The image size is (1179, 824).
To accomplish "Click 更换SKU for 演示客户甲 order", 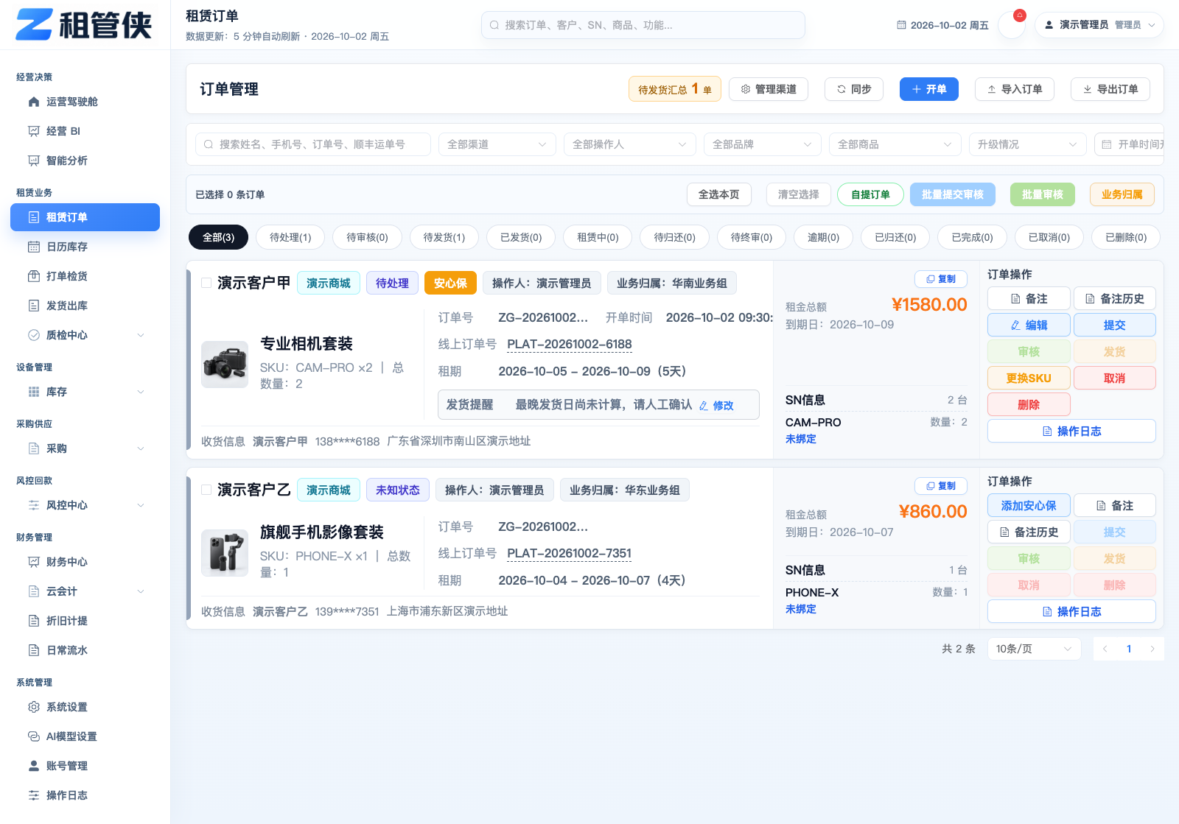I will tap(1029, 378).
